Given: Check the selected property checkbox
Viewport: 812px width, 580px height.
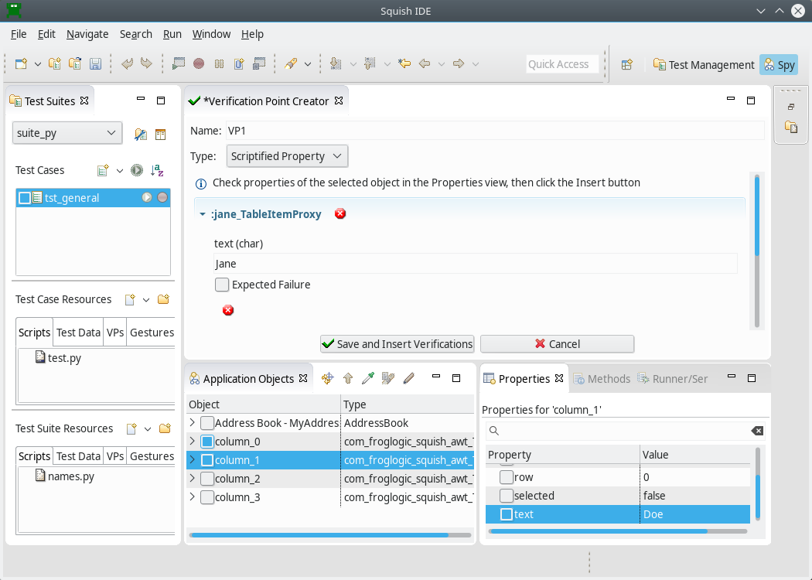Looking at the screenshot, I should pyautogui.click(x=507, y=496).
